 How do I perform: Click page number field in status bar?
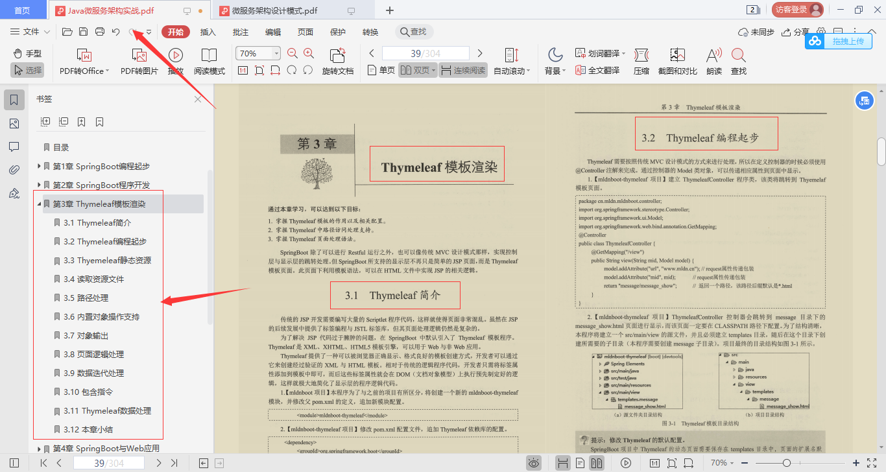pyautogui.click(x=110, y=463)
